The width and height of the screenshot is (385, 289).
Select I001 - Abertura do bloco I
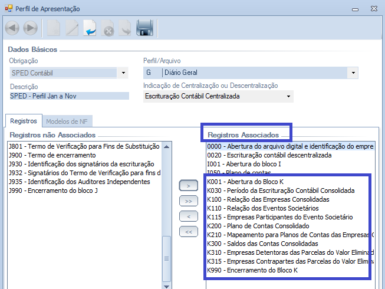(291, 164)
